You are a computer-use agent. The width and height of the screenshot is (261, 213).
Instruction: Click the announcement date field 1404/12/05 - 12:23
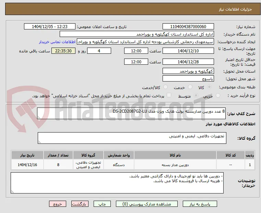pyautogui.click(x=50, y=27)
